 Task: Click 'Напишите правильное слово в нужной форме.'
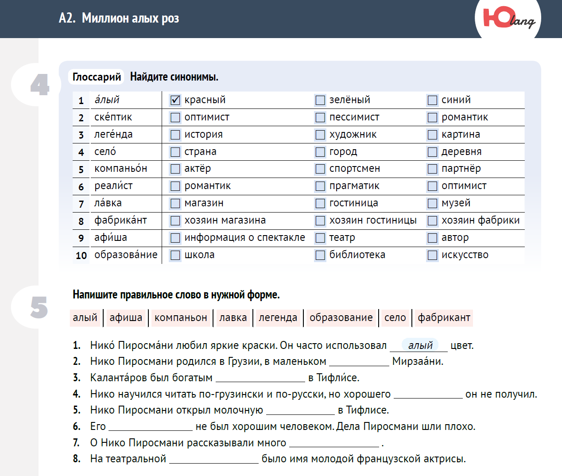pos(176,295)
